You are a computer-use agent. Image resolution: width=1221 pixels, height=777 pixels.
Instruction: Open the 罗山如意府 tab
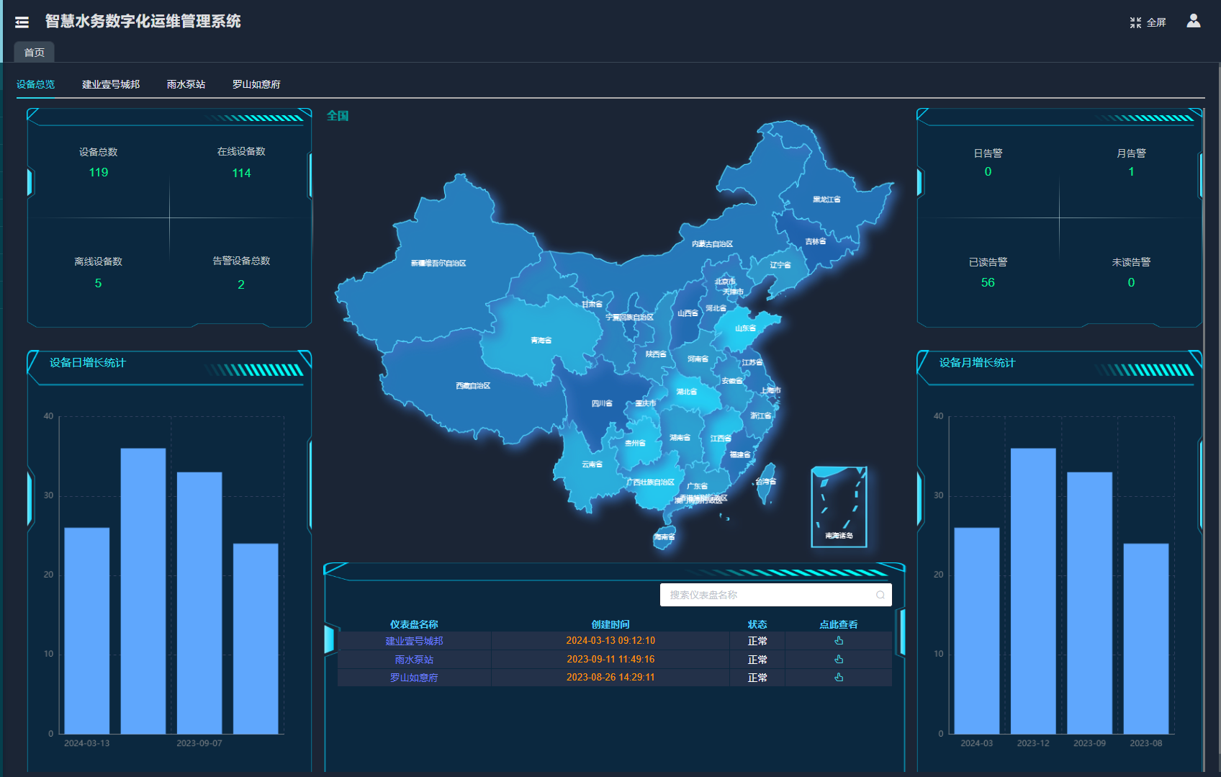coord(256,84)
